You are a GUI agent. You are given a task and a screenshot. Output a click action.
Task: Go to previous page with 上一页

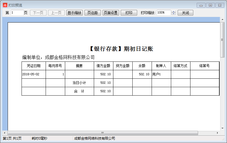[x=56, y=13]
